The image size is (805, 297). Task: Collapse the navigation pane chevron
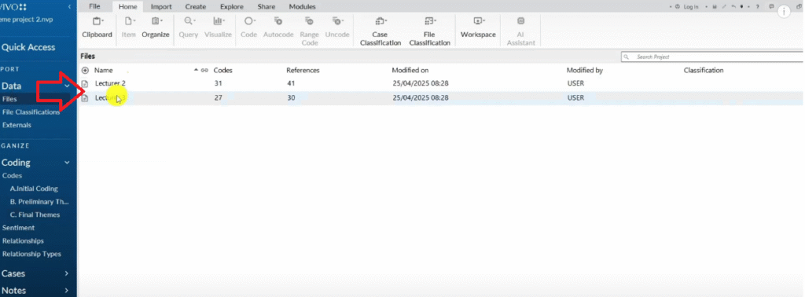[x=69, y=6]
